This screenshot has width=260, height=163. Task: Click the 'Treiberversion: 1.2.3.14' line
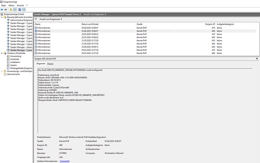coord(48,82)
